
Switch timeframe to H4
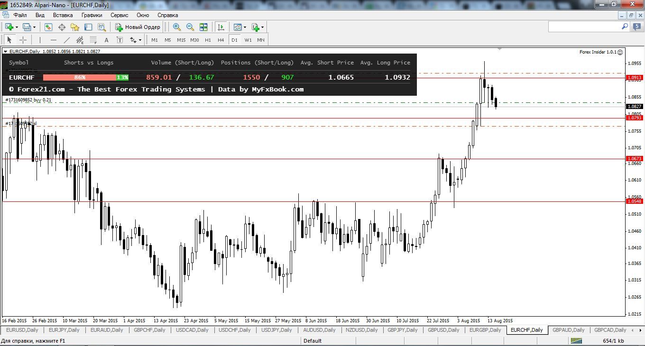221,40
